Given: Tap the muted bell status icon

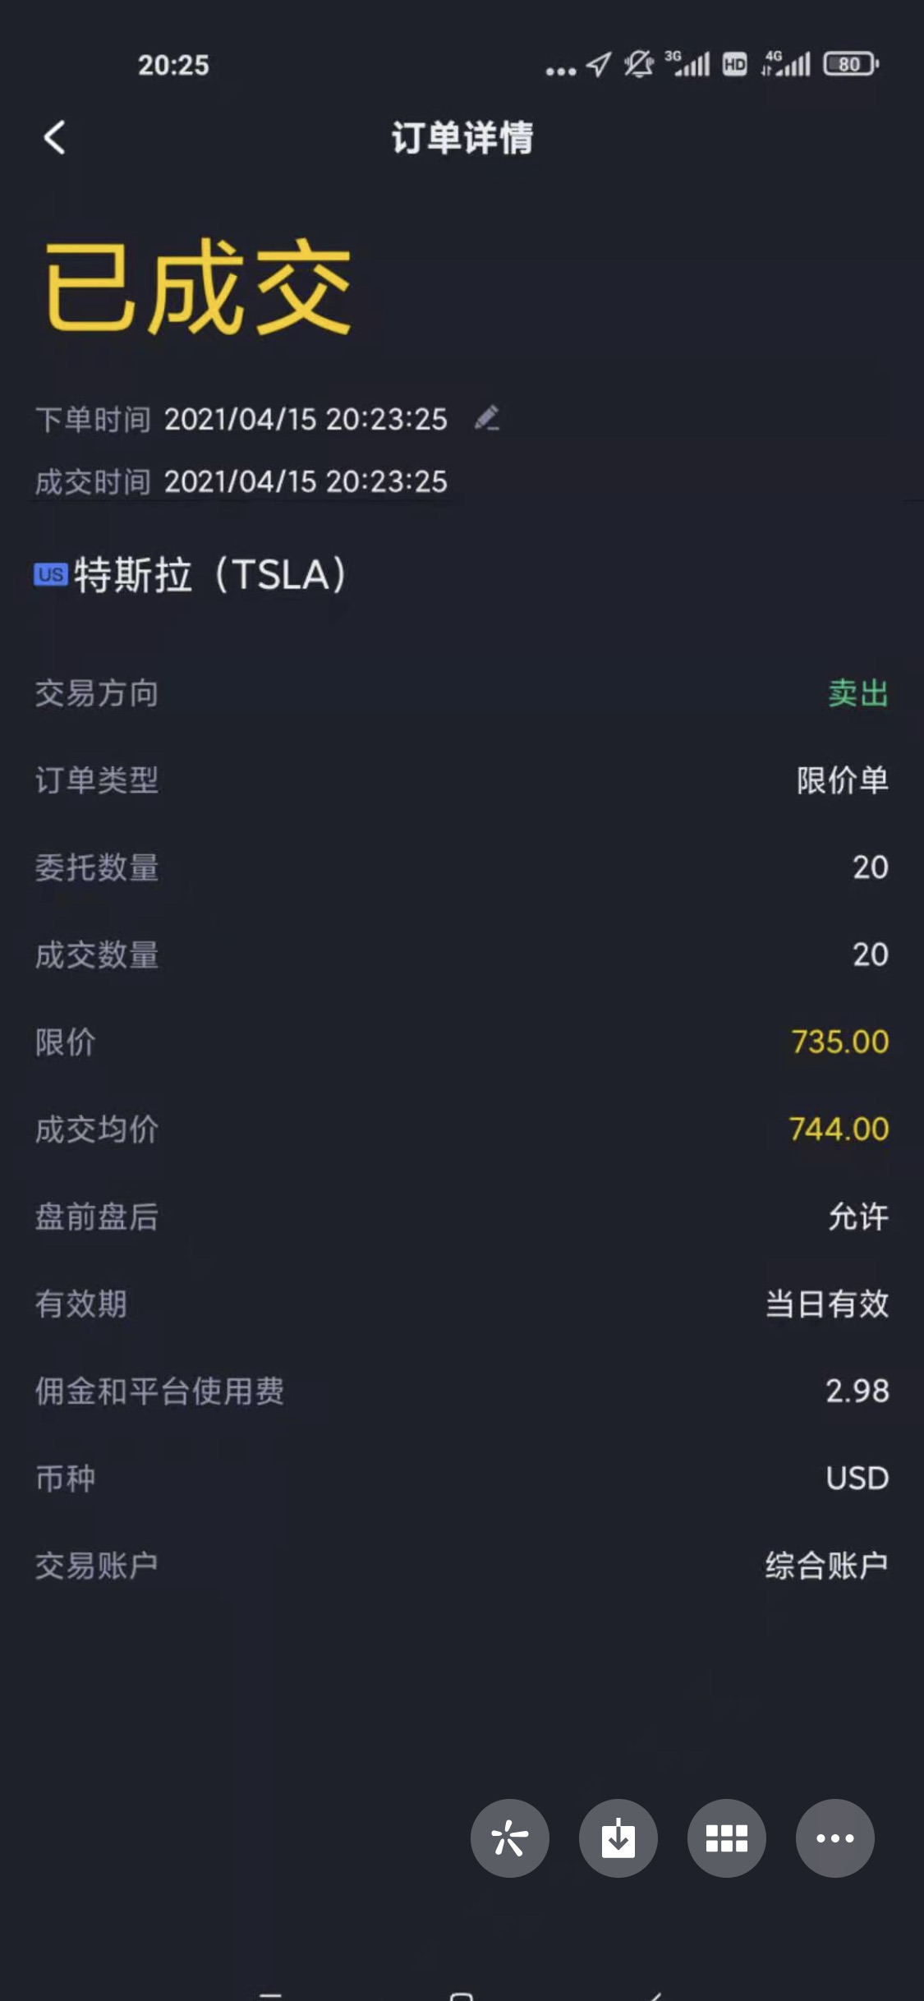Looking at the screenshot, I should point(638,64).
